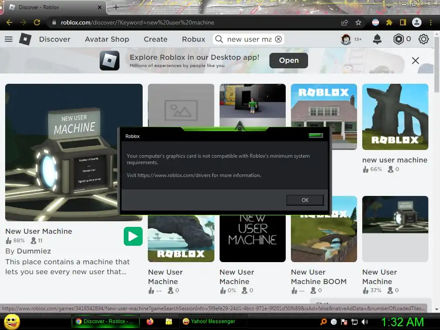Open the Create menu item

click(x=156, y=39)
